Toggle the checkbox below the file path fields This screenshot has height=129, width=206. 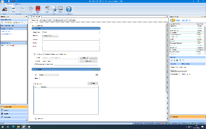click(35, 64)
